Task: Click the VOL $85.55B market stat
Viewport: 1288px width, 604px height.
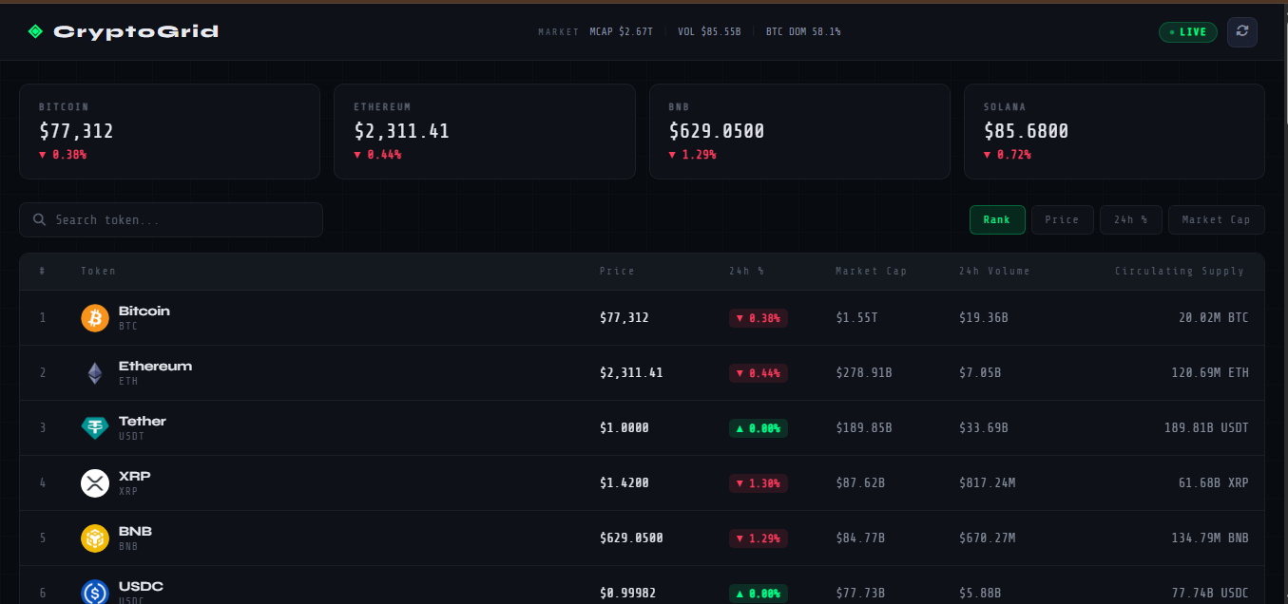Action: click(x=709, y=31)
